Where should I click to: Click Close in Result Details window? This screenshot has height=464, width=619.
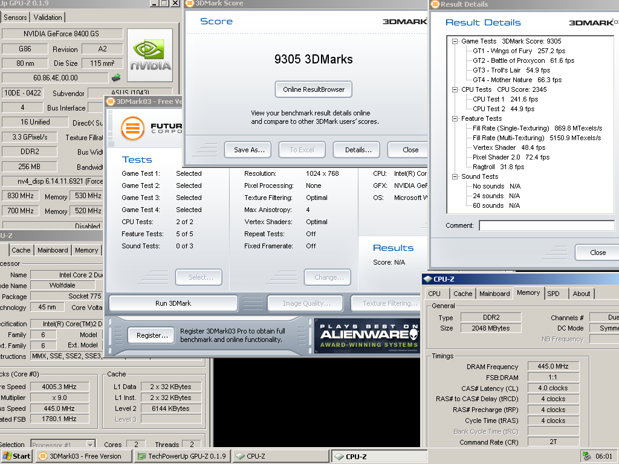(x=597, y=253)
